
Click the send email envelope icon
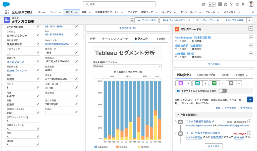[231, 83]
